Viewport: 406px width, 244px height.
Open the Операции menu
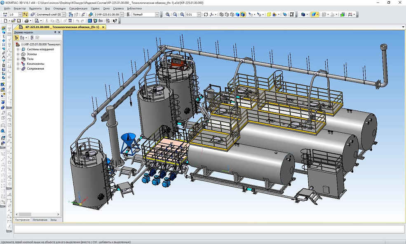(59, 8)
